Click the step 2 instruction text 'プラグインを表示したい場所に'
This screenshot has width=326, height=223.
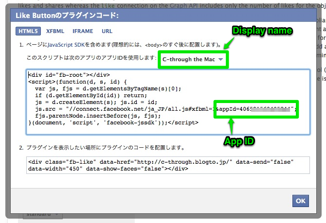pyautogui.click(x=64, y=148)
